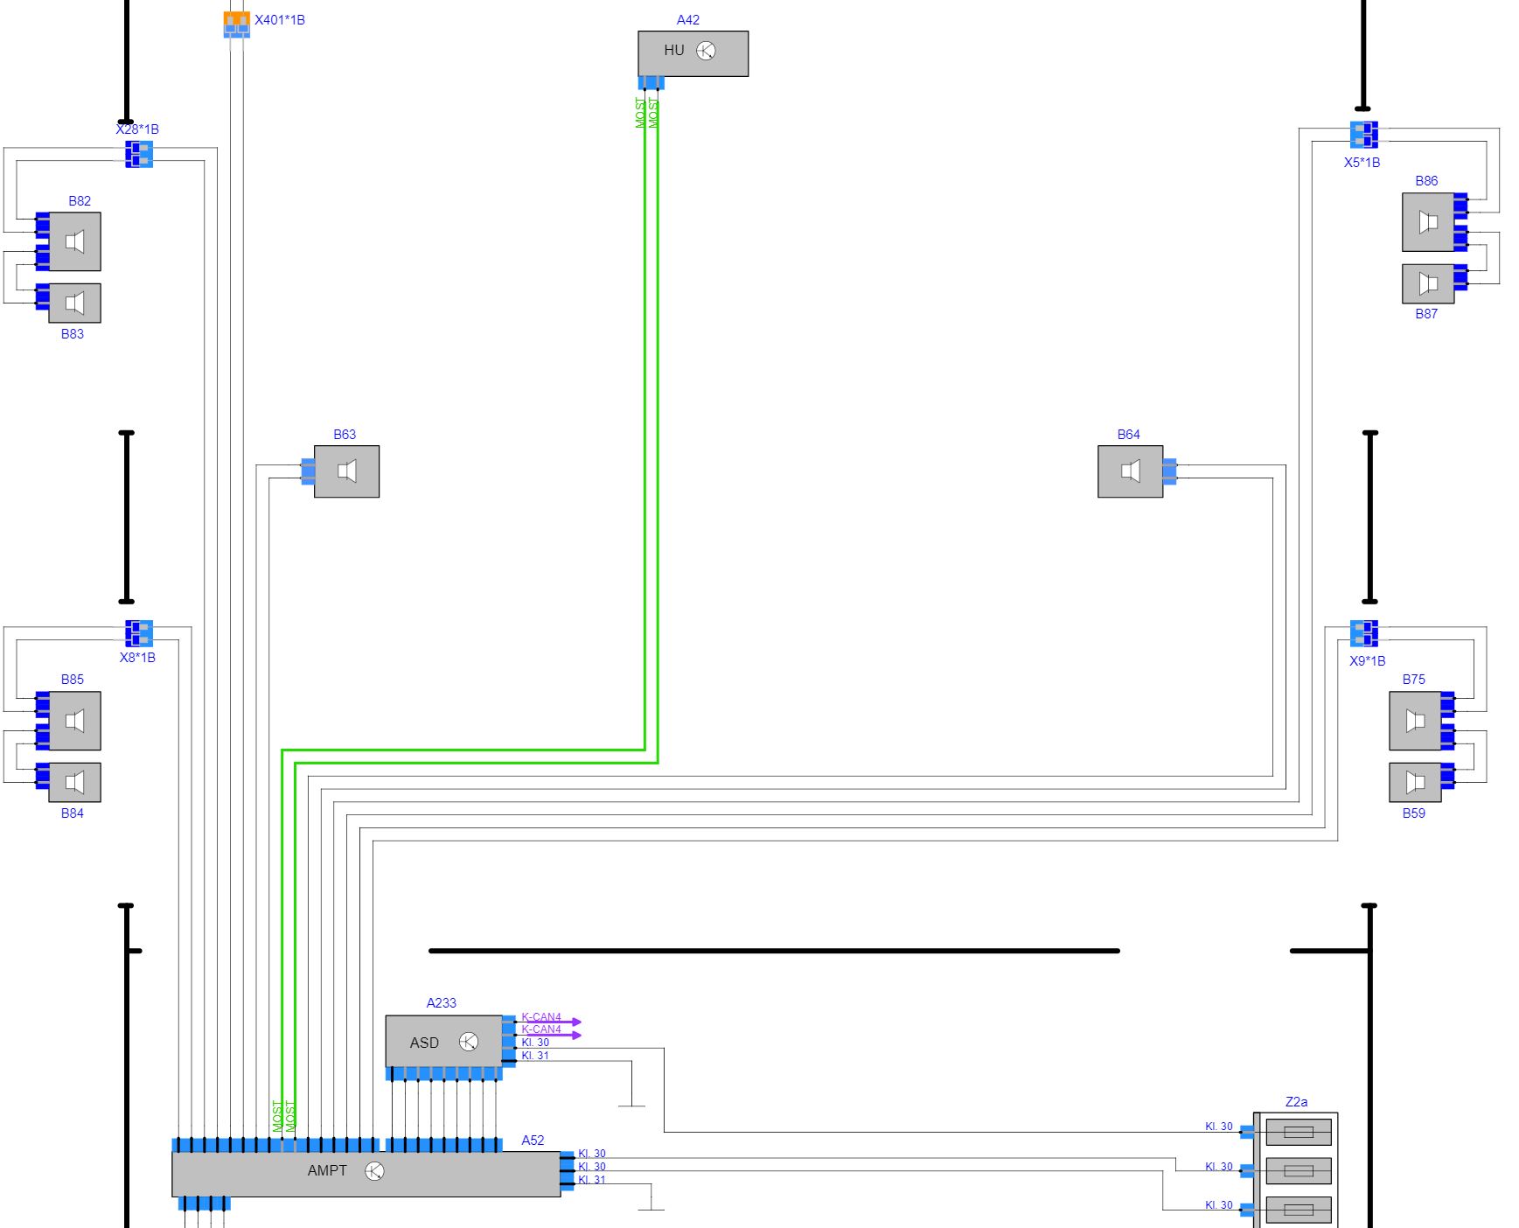This screenshot has height=1228, width=1519.
Task: Click the X8*1B connector label
Action: [137, 658]
